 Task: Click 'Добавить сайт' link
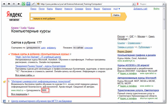point(141,9)
